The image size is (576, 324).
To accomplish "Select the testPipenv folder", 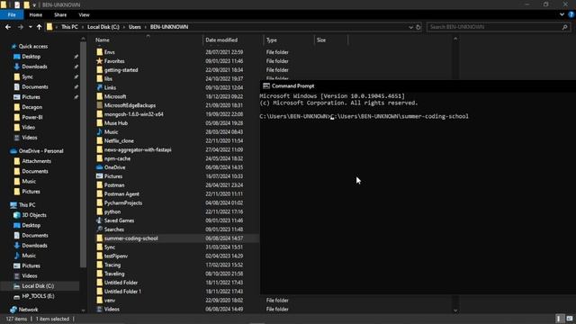I will (116, 256).
